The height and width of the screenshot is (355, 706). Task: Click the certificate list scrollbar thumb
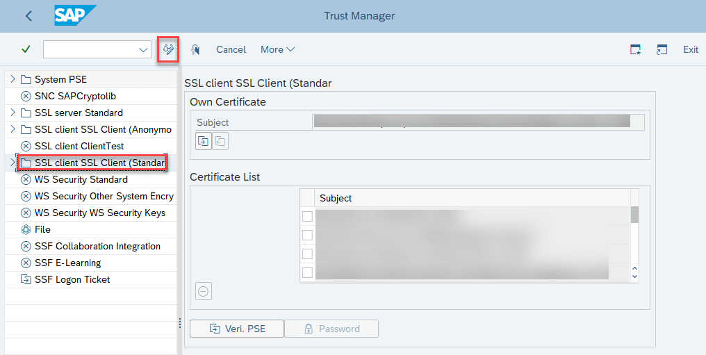tap(634, 215)
